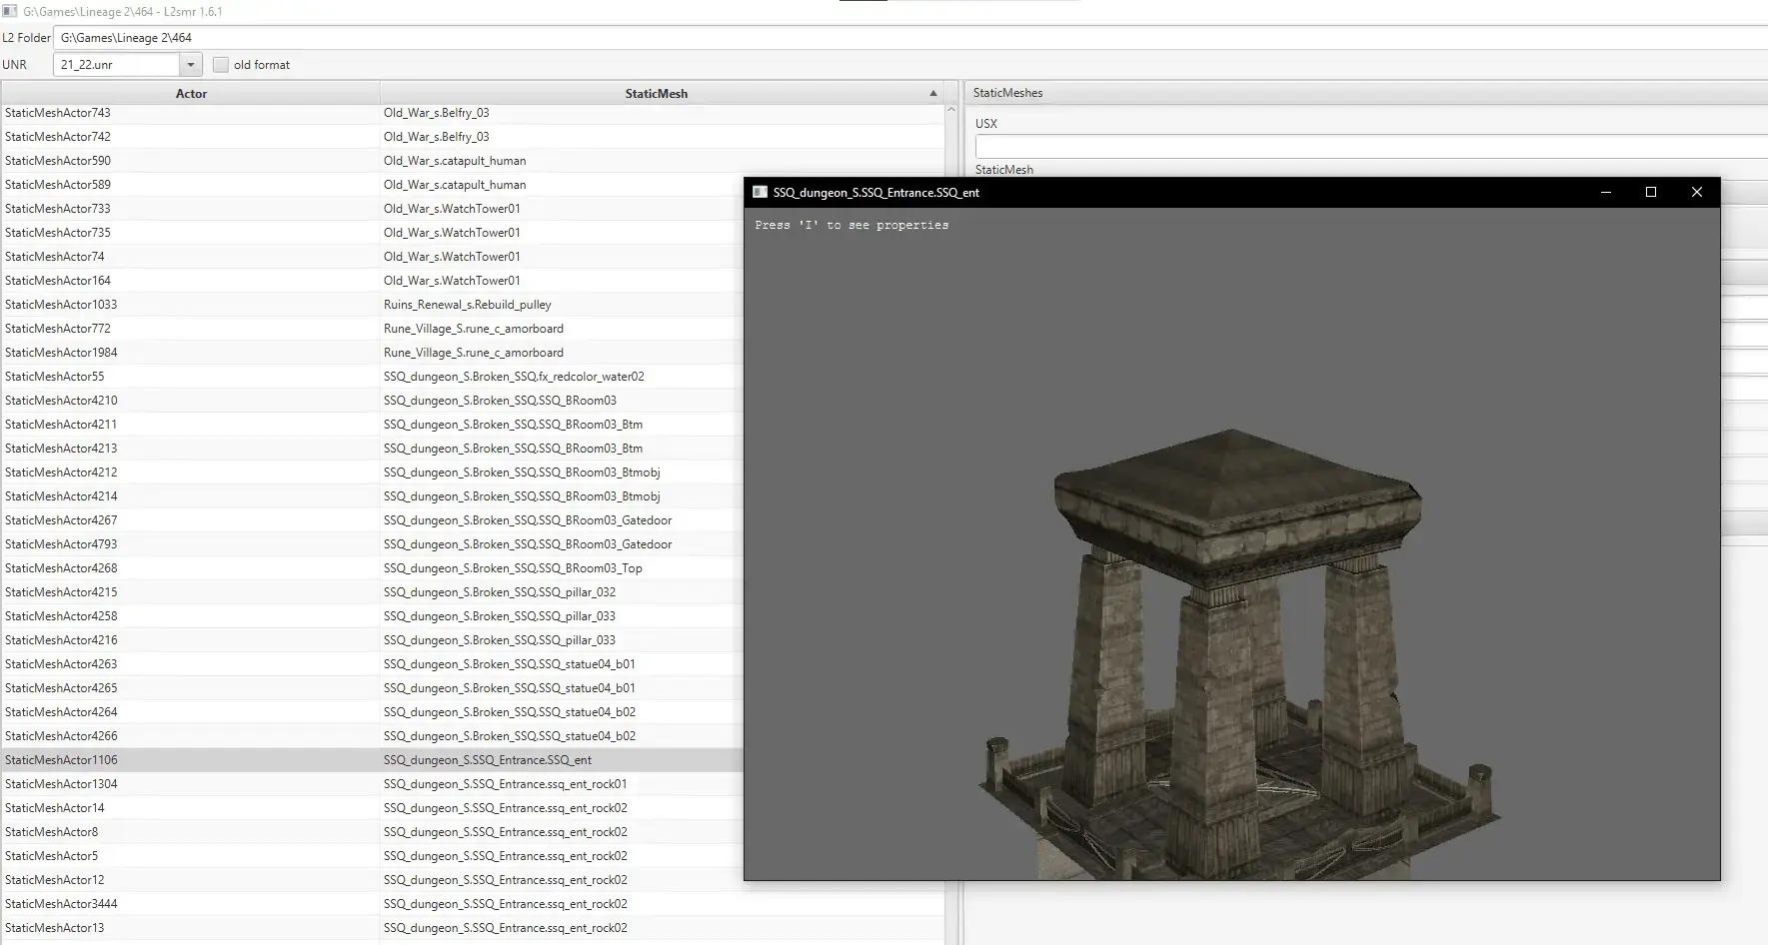Click the StaticMeshes panel header
Screen dimensions: 1768x945
(1366, 93)
